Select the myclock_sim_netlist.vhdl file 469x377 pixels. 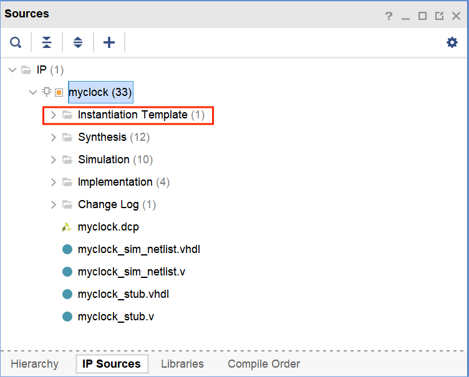[x=138, y=249]
